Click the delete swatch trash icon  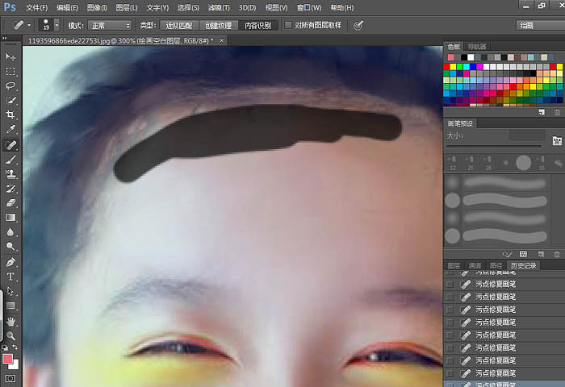click(x=557, y=112)
